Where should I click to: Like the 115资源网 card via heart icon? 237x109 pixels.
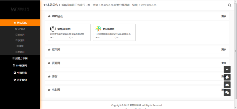[x=116, y=38]
